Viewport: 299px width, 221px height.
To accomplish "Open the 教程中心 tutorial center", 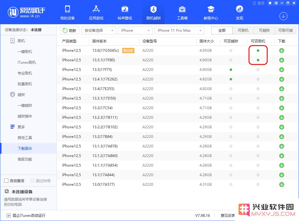I will pyautogui.click(x=211, y=13).
